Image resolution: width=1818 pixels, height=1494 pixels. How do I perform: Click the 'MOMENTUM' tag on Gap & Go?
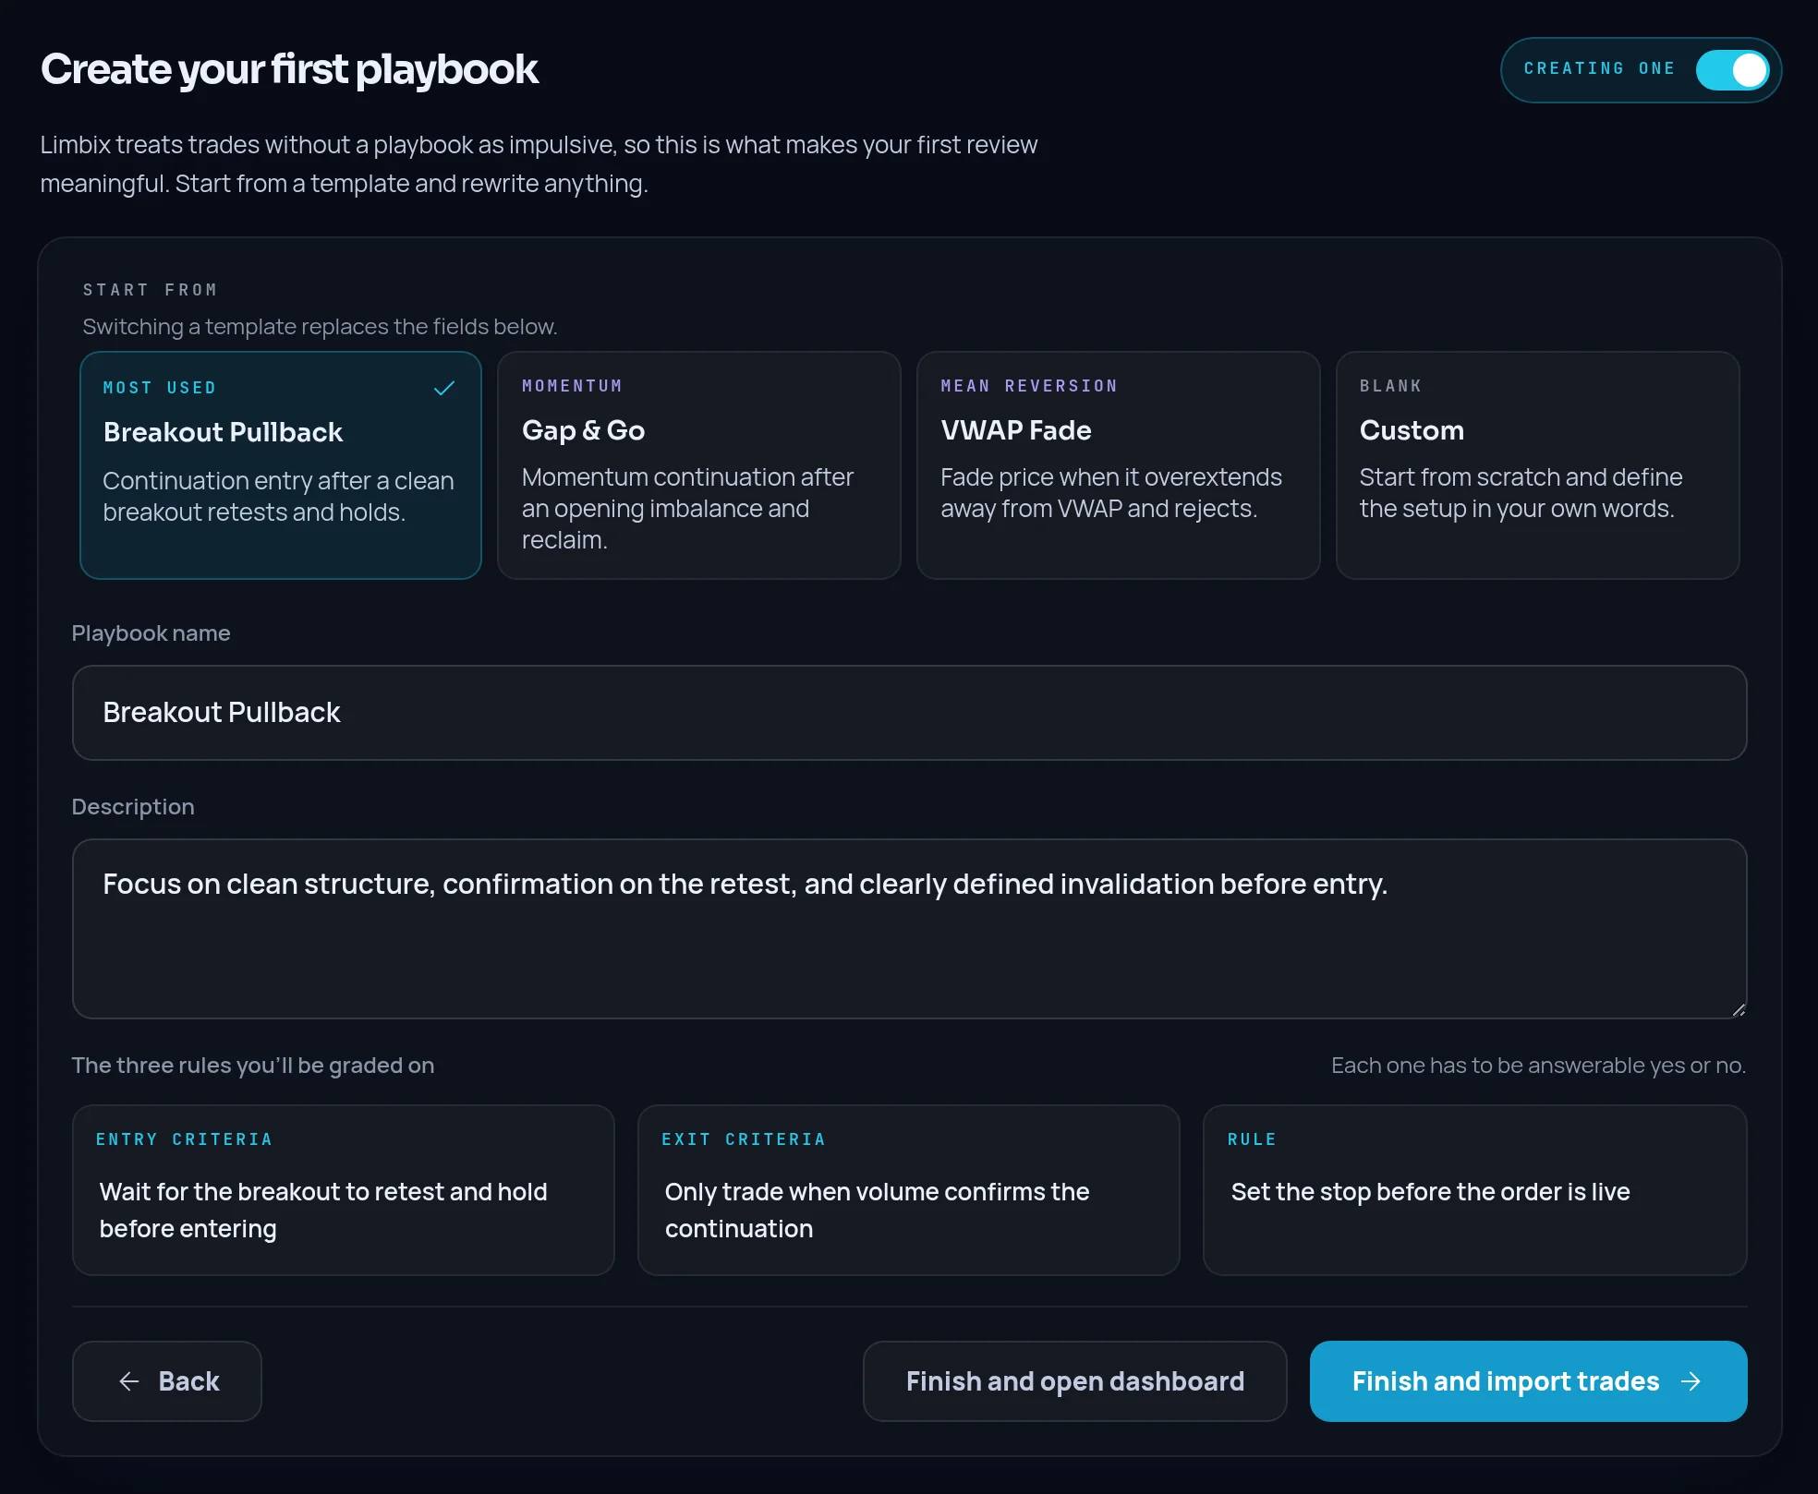572,386
